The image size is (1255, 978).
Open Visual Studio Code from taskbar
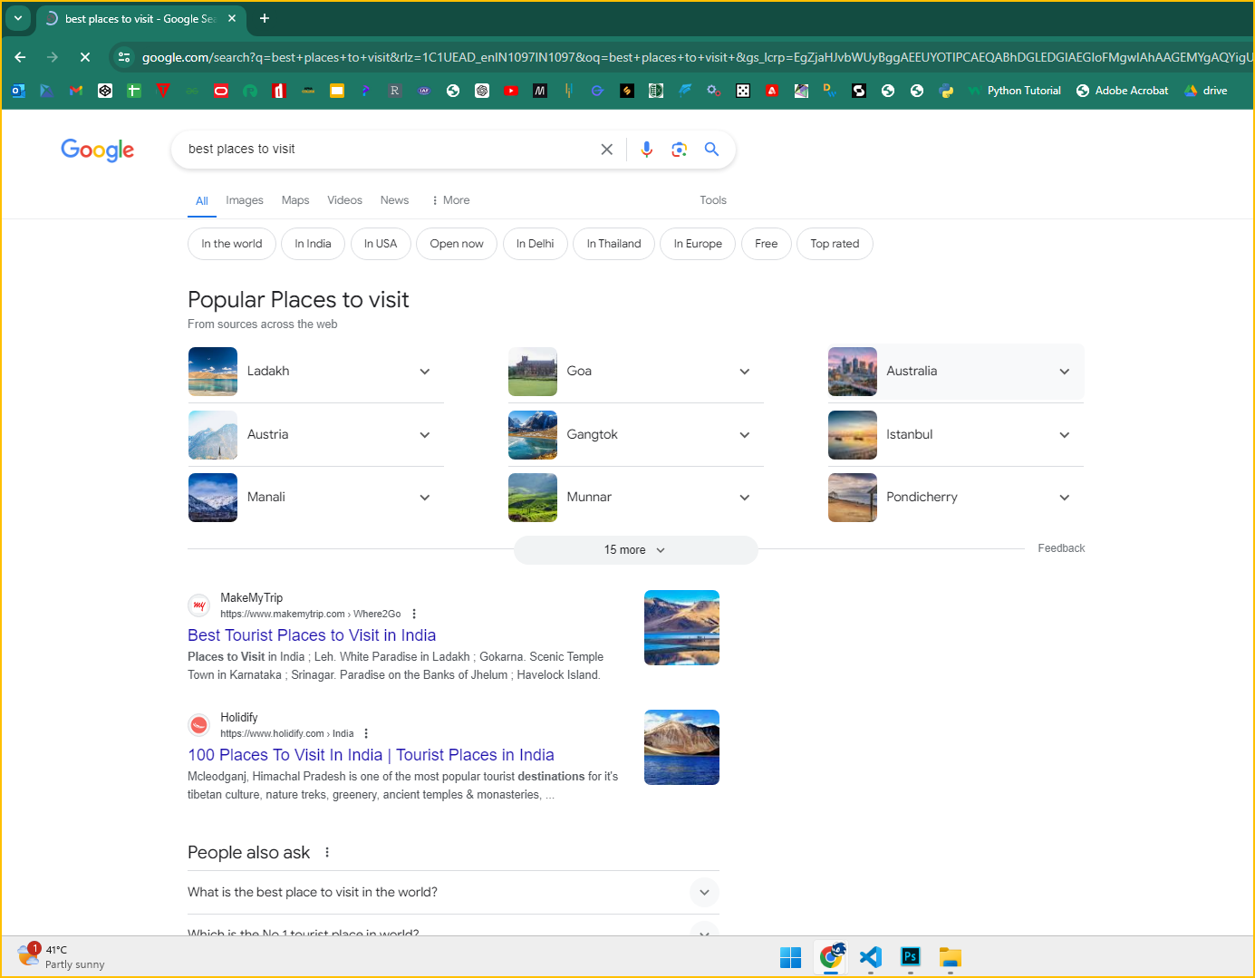tap(870, 957)
